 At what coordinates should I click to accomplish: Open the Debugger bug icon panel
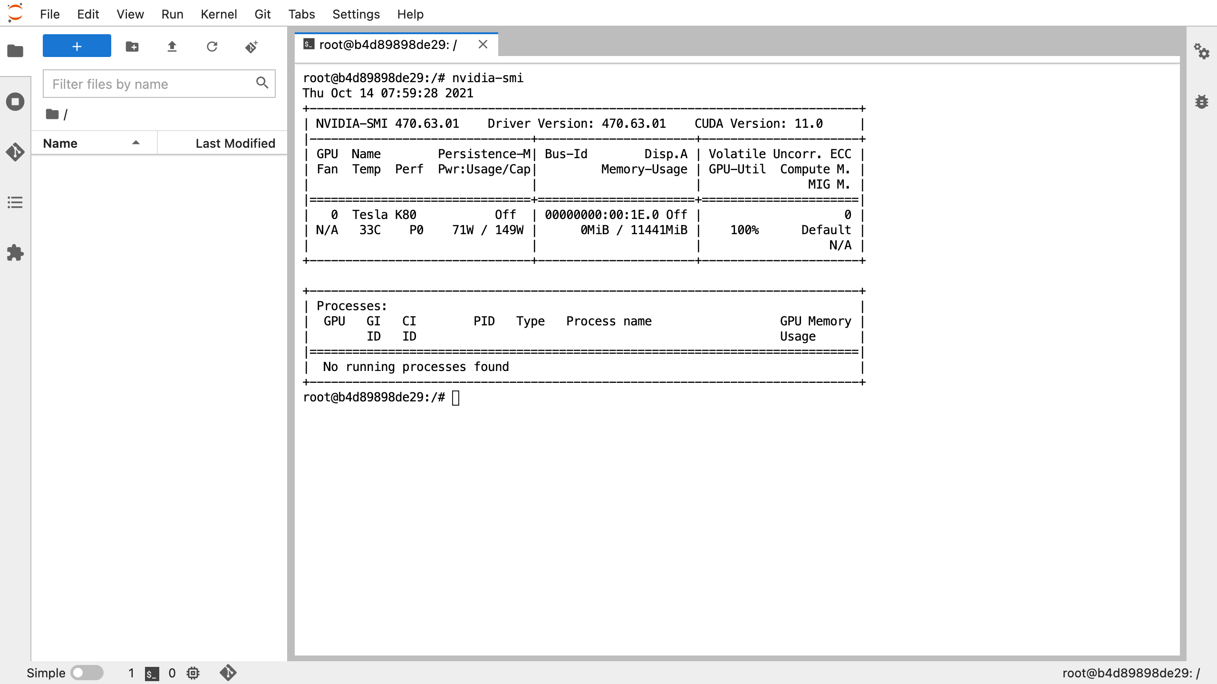tap(1201, 102)
